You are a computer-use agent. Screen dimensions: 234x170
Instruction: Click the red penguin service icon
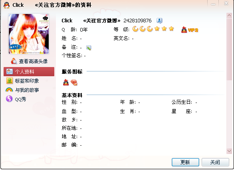pyautogui.click(x=66, y=82)
